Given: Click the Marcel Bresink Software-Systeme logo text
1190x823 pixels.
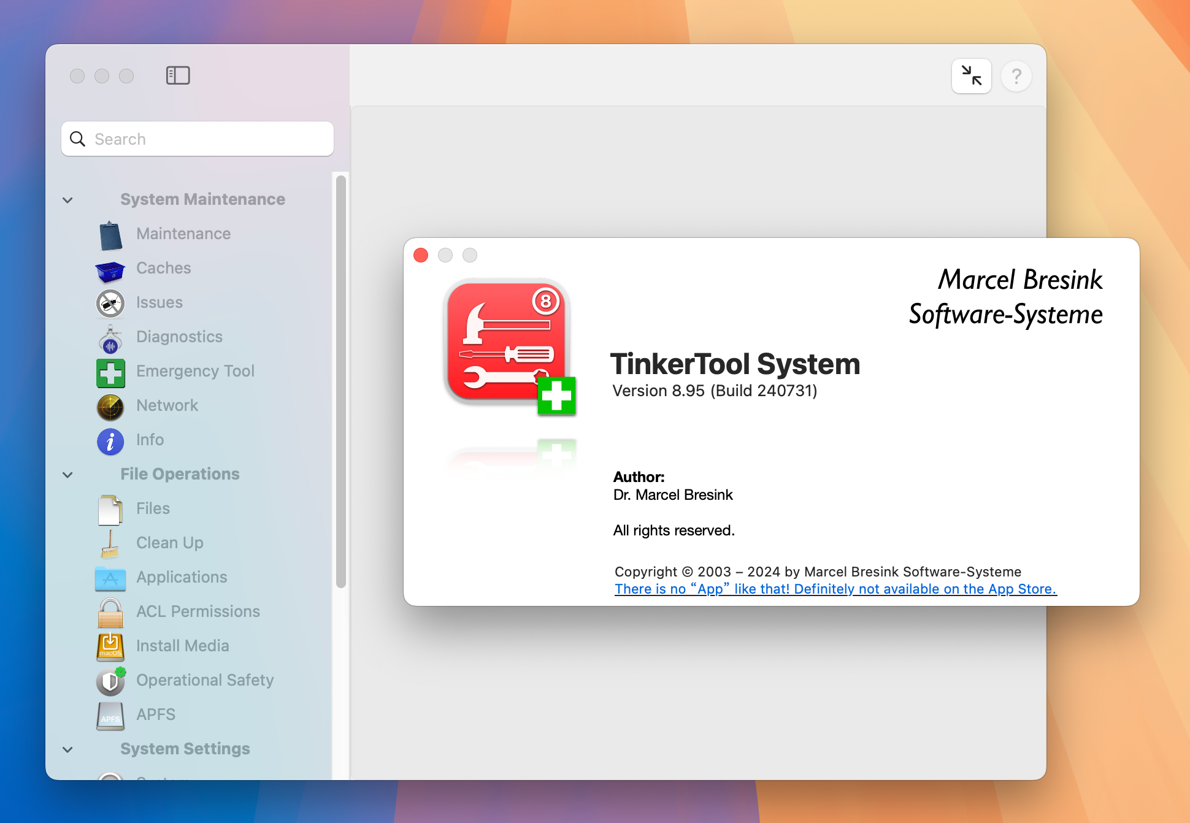Looking at the screenshot, I should (1006, 297).
